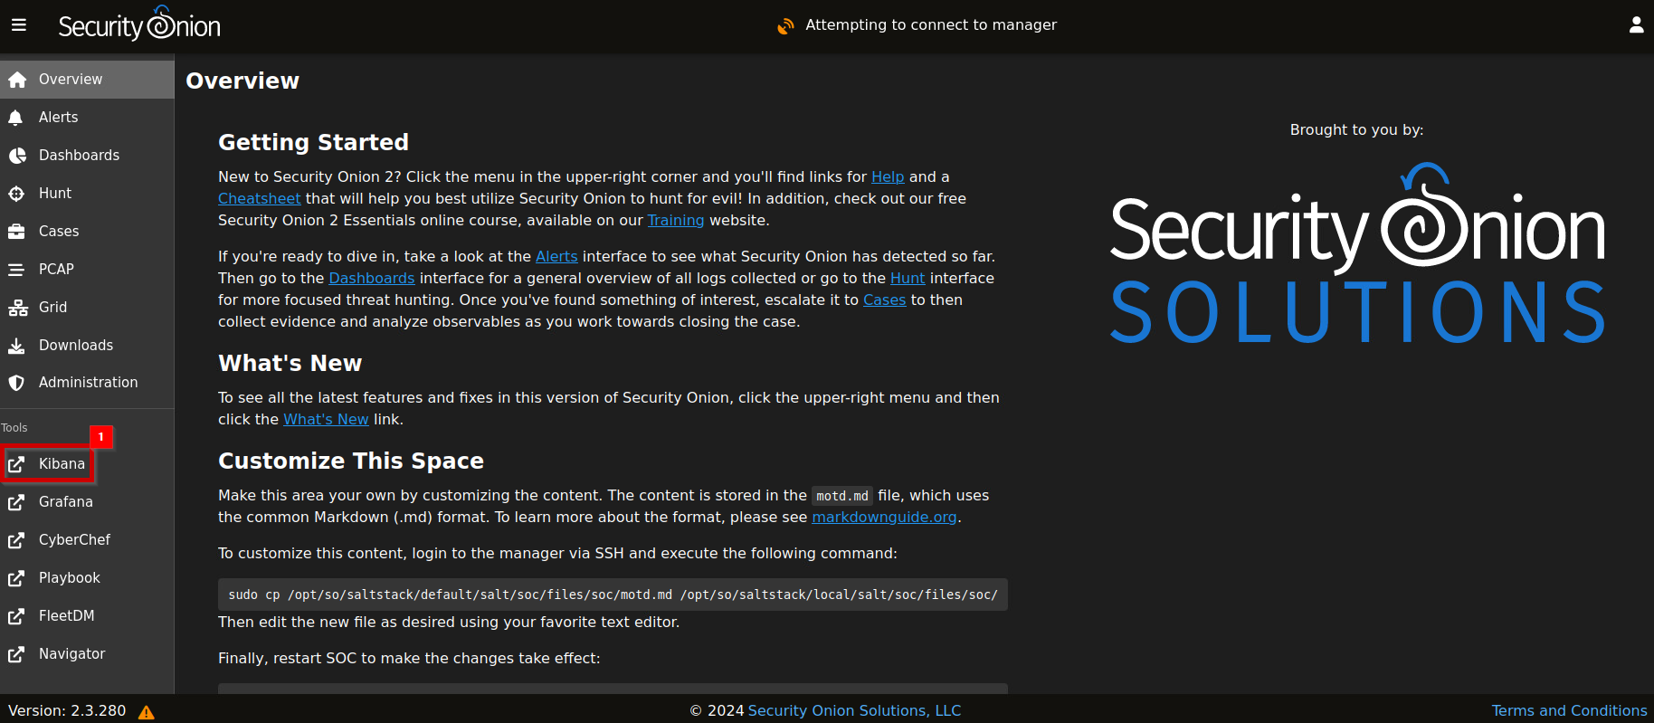Launch Grafana from the Tools list

coord(65,502)
